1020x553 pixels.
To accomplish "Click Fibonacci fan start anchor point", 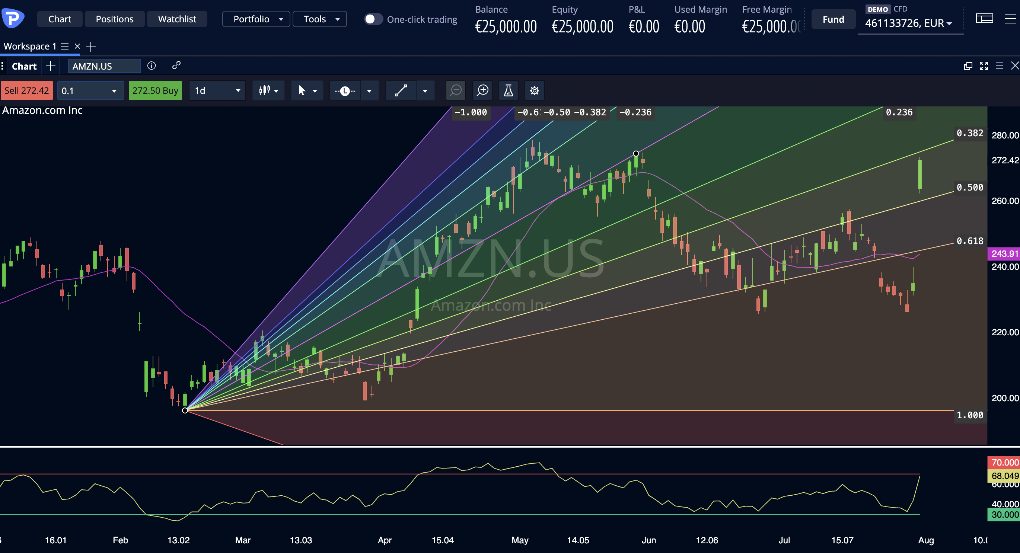I will pyautogui.click(x=185, y=410).
